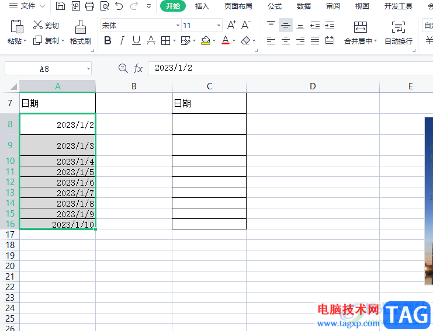Image resolution: width=433 pixels, height=331 pixels.
Task: Increase font size with A+ icon
Action: click(x=231, y=25)
